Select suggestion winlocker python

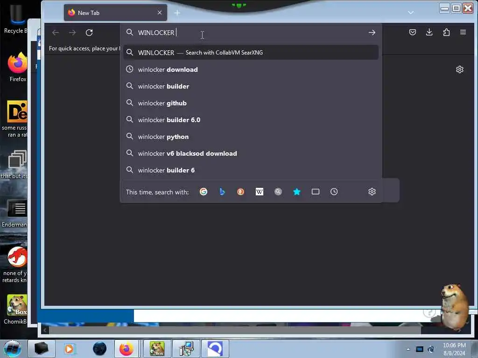click(251, 137)
